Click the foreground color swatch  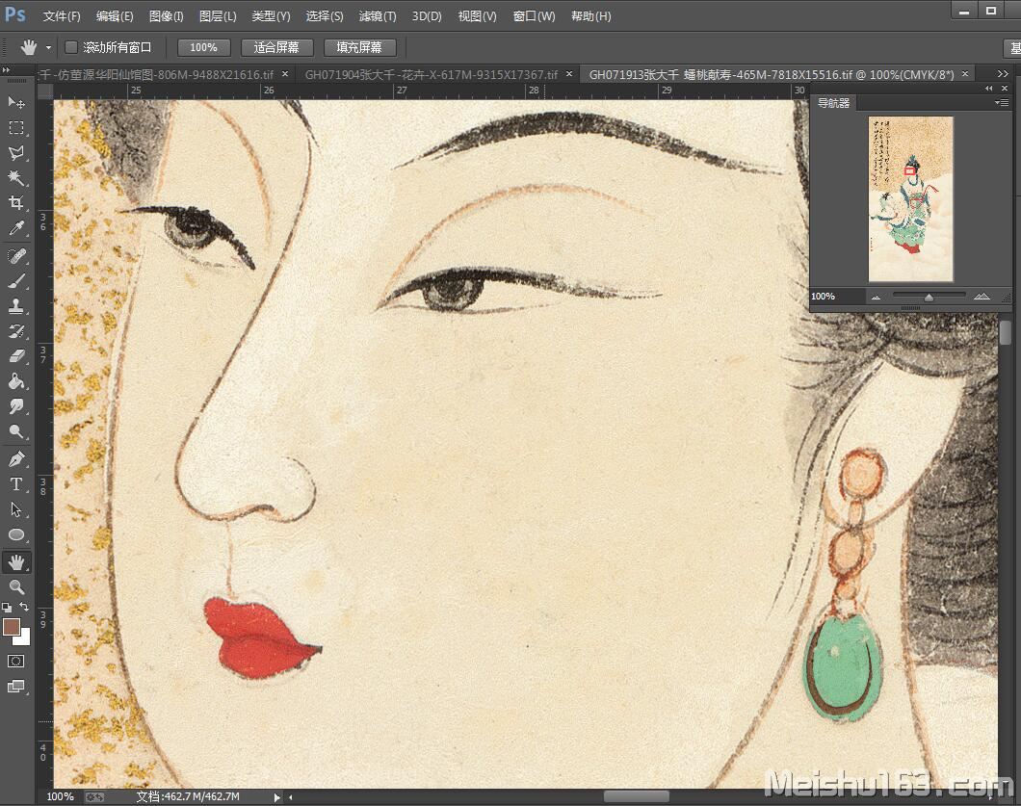11,626
